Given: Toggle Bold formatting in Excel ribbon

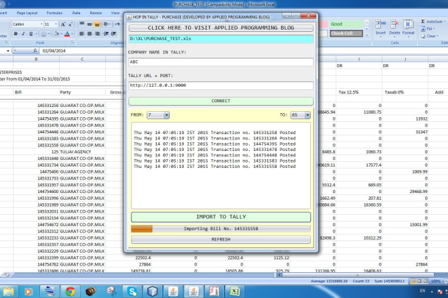Looking at the screenshot, I should click(x=16, y=34).
